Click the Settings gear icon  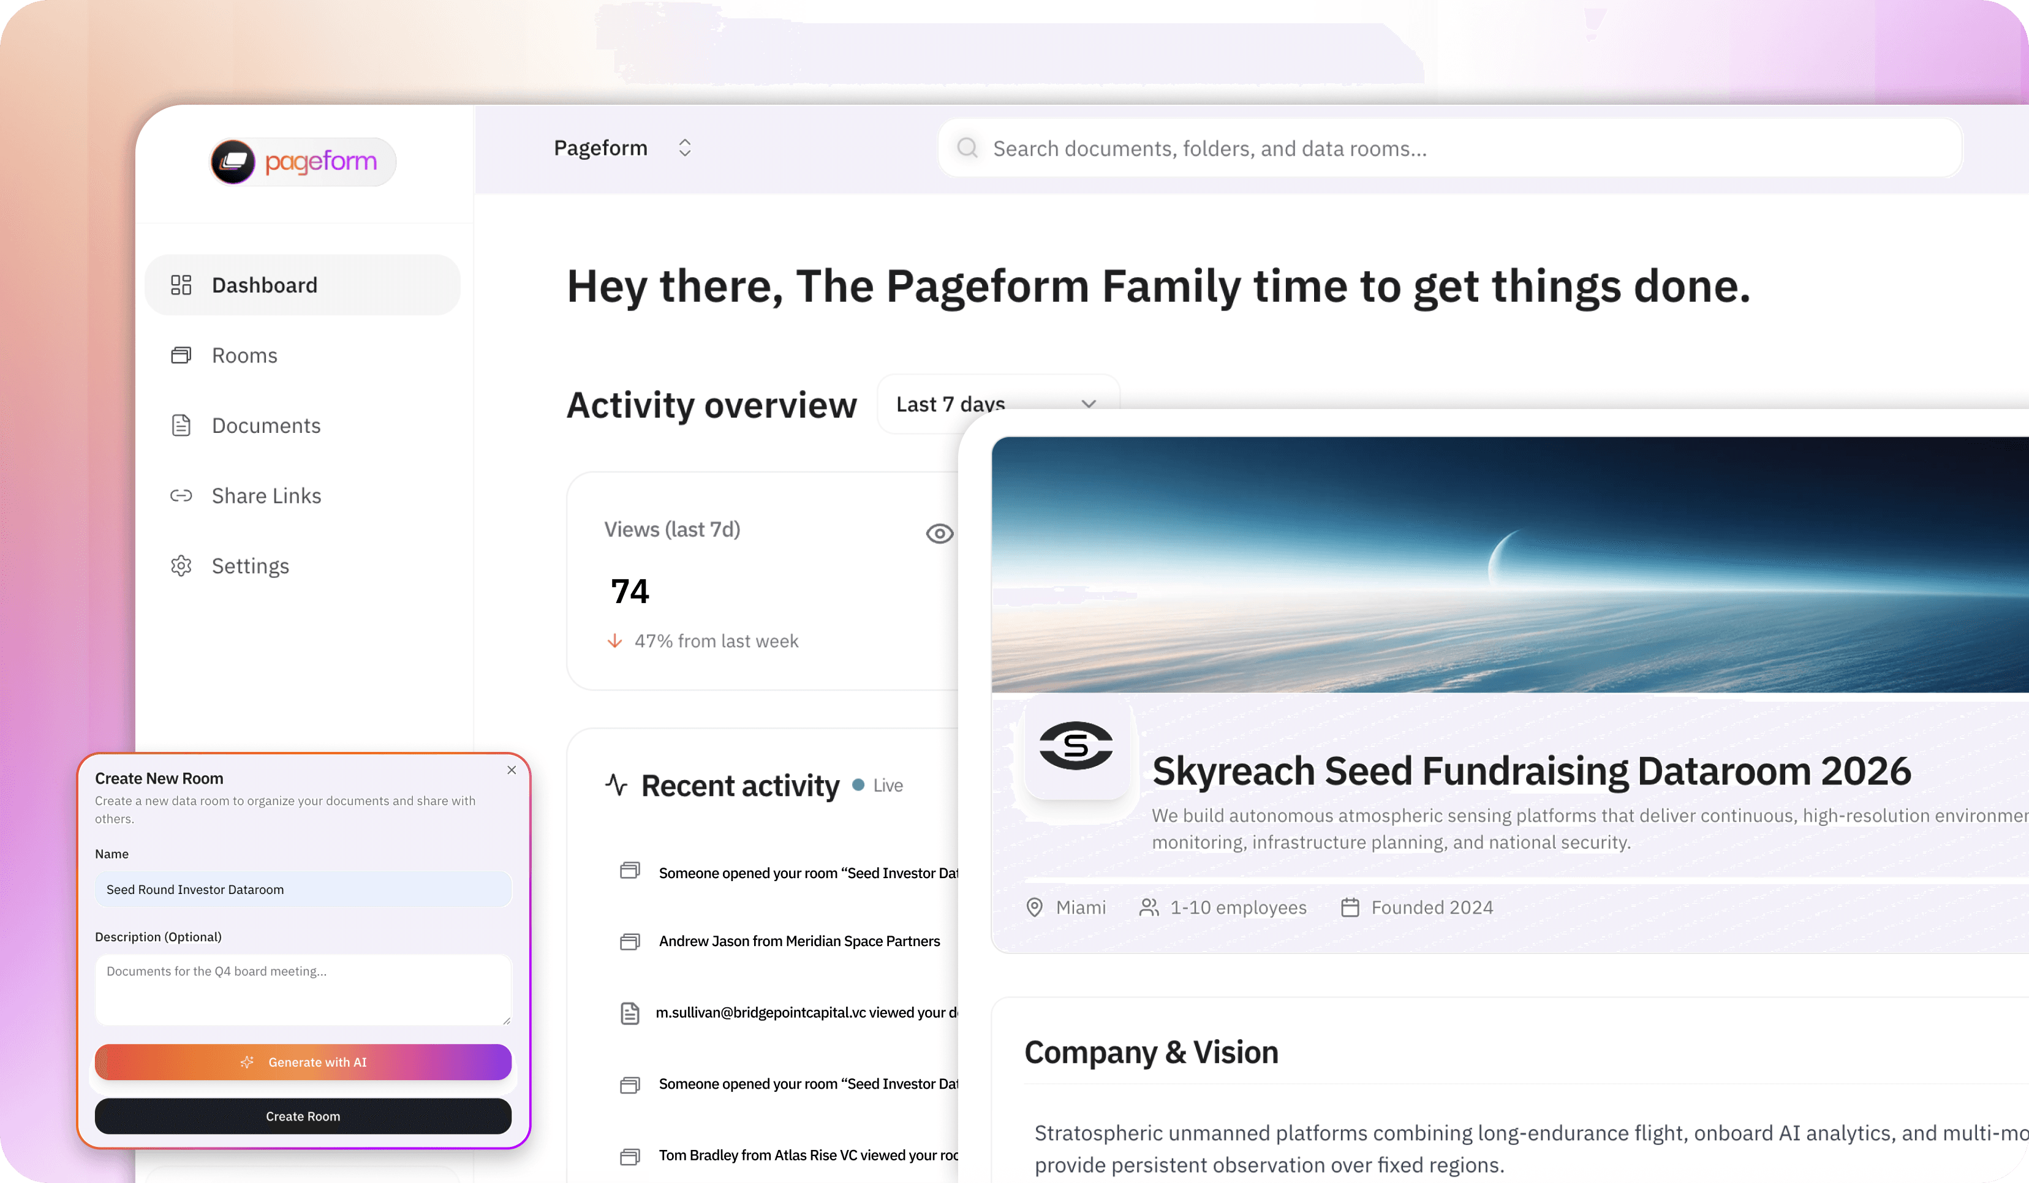181,566
